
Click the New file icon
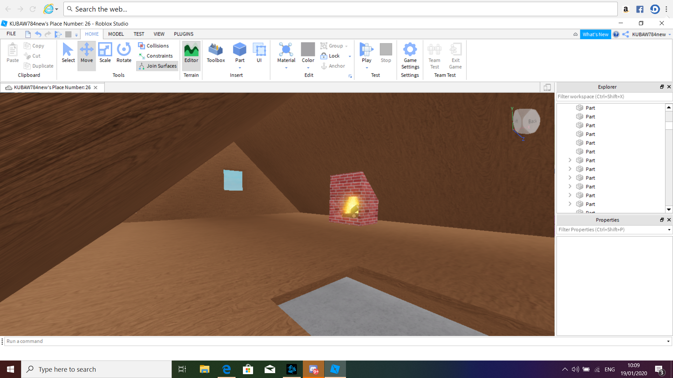tap(28, 34)
